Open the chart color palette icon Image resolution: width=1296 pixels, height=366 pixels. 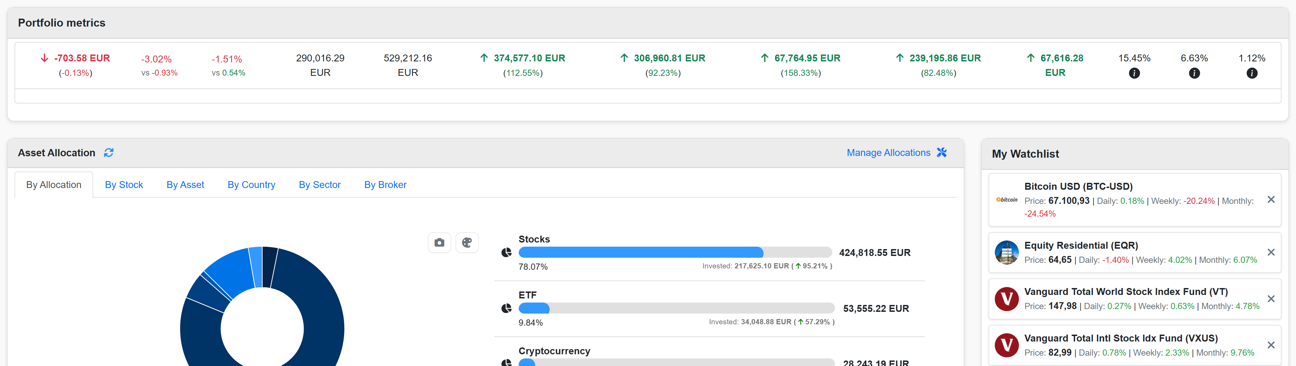467,243
